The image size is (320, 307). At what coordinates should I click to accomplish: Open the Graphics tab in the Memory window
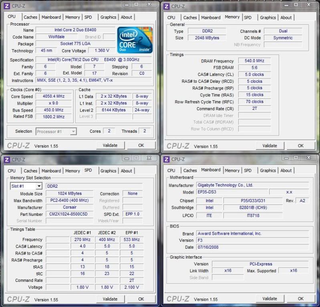[x=268, y=18]
